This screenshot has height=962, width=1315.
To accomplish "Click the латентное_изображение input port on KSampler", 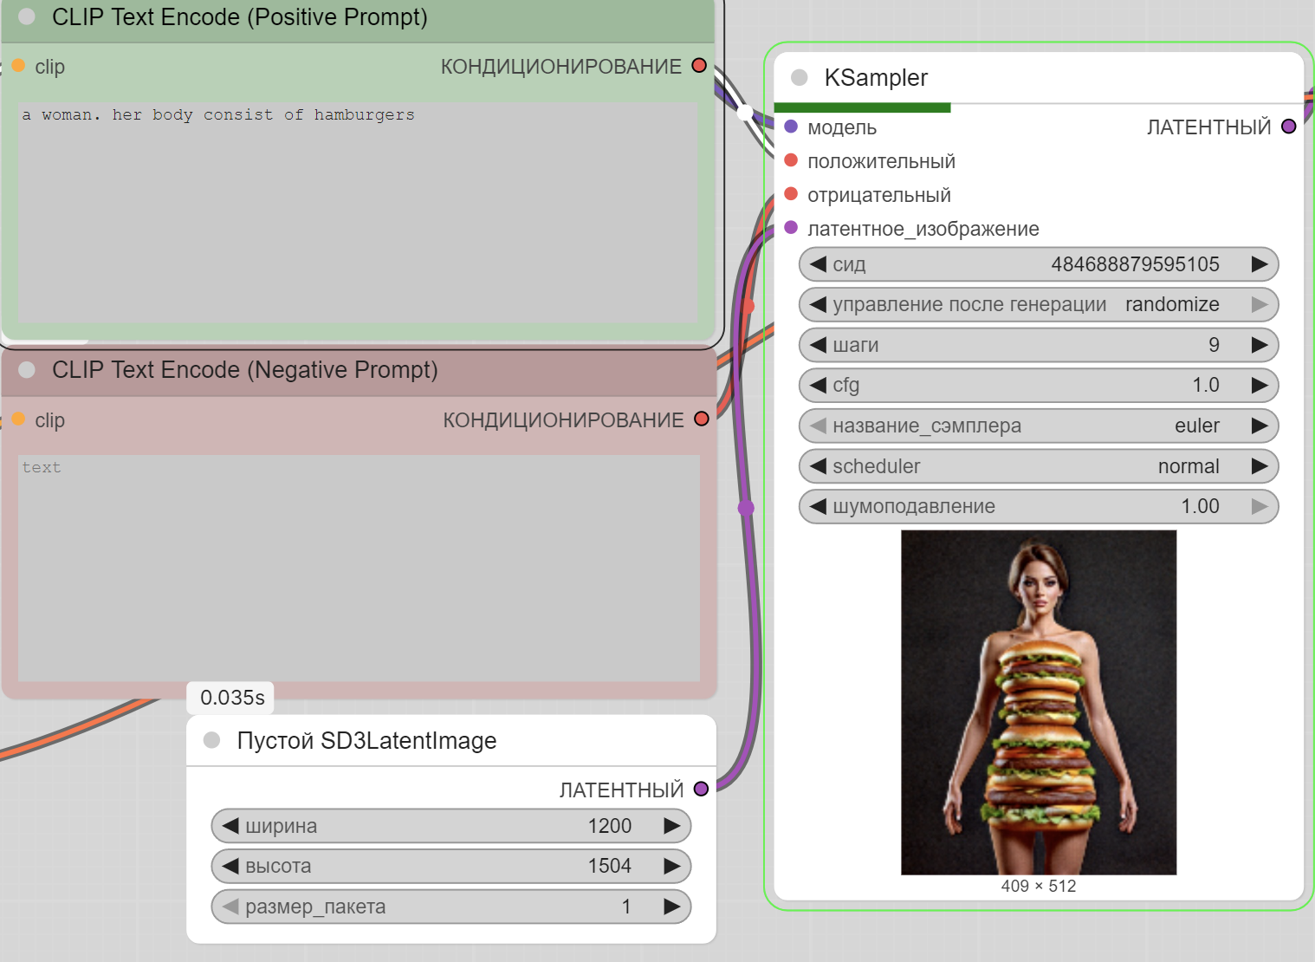I will pos(791,228).
